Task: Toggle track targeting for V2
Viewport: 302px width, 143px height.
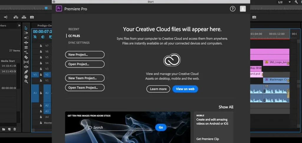Action: tap(47, 75)
